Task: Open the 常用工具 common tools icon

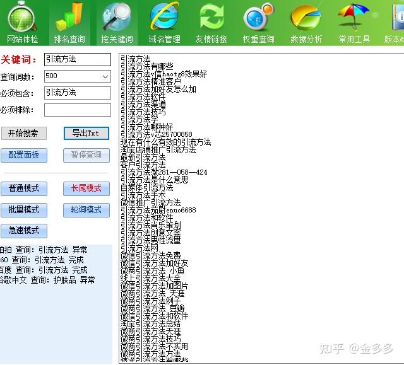Action: pos(354,23)
